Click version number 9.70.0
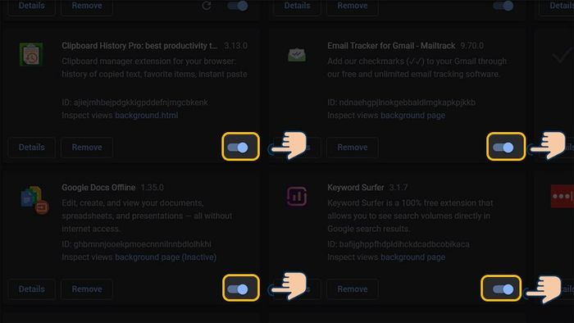The width and height of the screenshot is (574, 323). (x=471, y=46)
